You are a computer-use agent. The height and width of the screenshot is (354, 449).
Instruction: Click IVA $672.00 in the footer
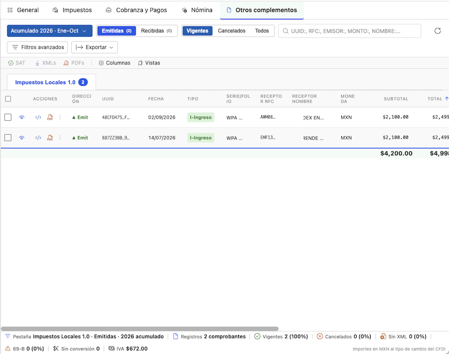click(132, 349)
